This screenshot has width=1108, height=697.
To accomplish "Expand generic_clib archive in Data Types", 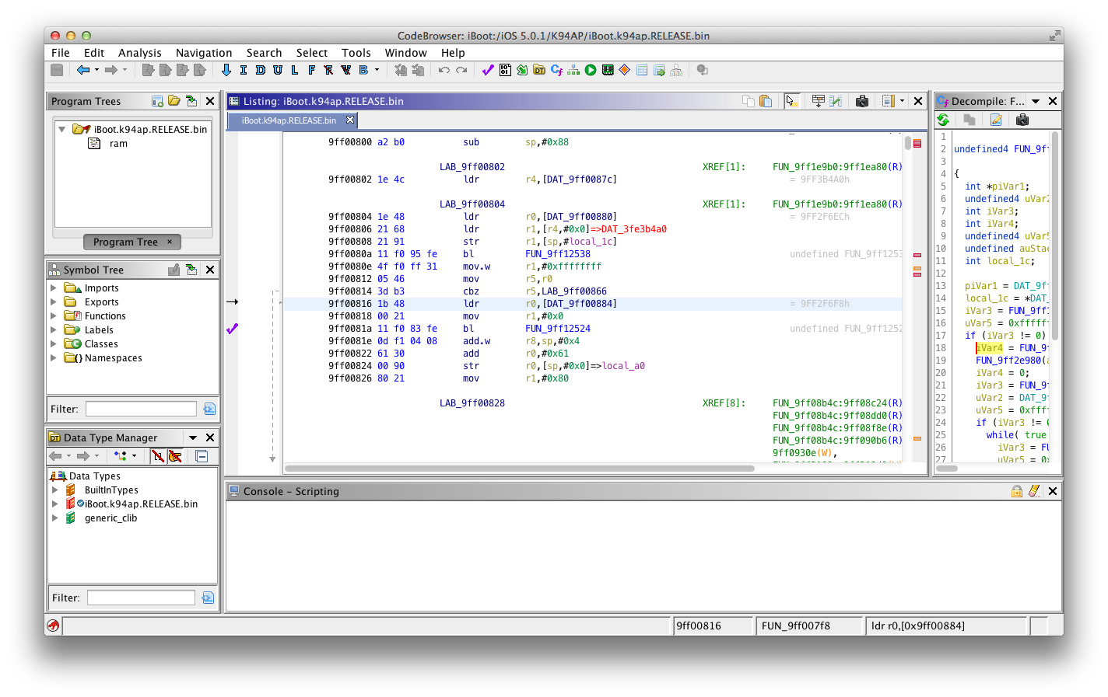I will point(55,518).
